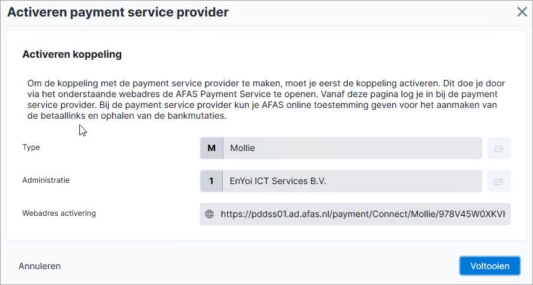Screen dimensions: 533x285
Task: Click the globe icon beside the activation URL
Action: [x=209, y=214]
